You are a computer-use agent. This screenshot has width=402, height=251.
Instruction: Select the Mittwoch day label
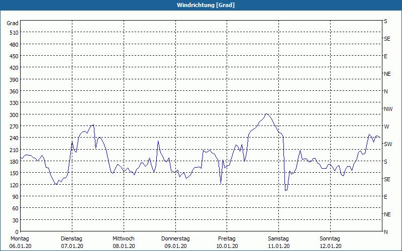123,239
